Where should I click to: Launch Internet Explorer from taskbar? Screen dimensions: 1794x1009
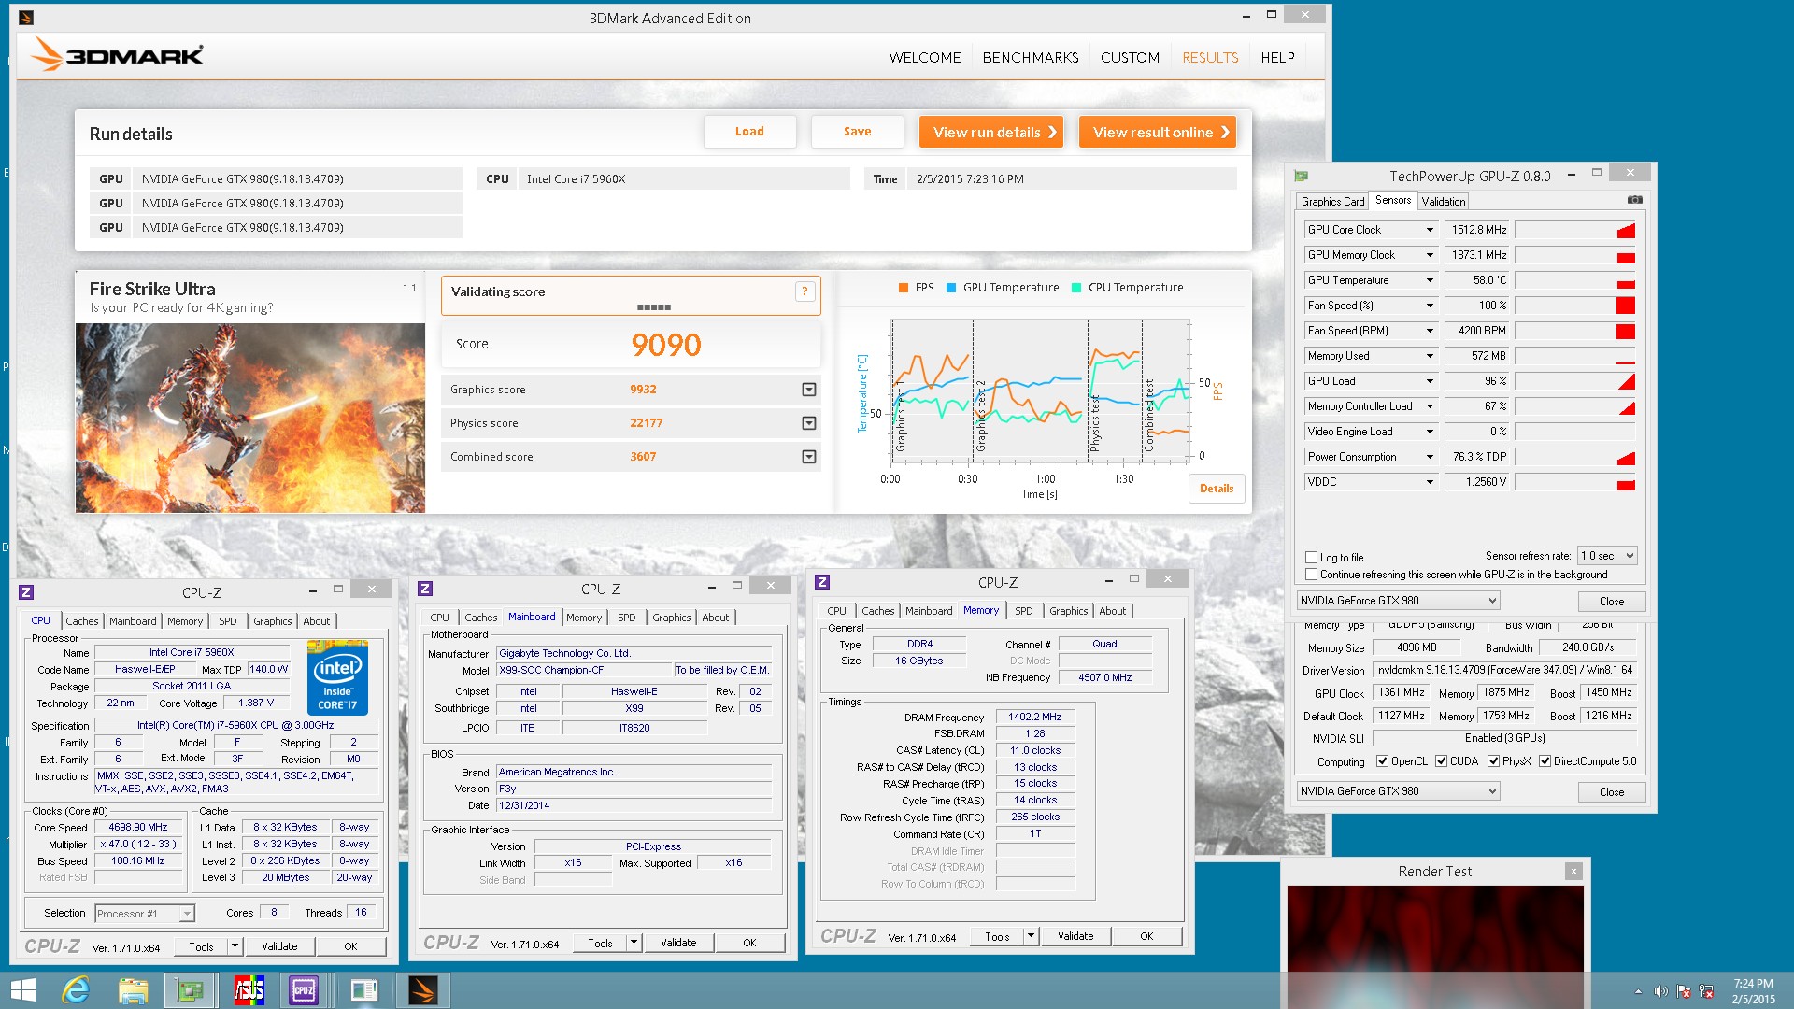click(76, 990)
